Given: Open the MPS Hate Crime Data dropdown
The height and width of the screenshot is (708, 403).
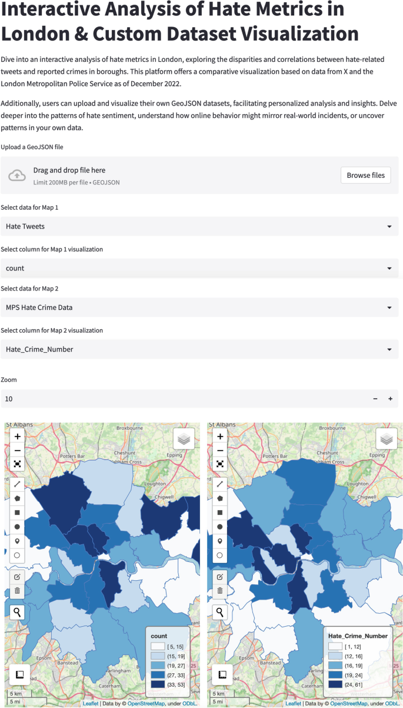Looking at the screenshot, I should 200,307.
